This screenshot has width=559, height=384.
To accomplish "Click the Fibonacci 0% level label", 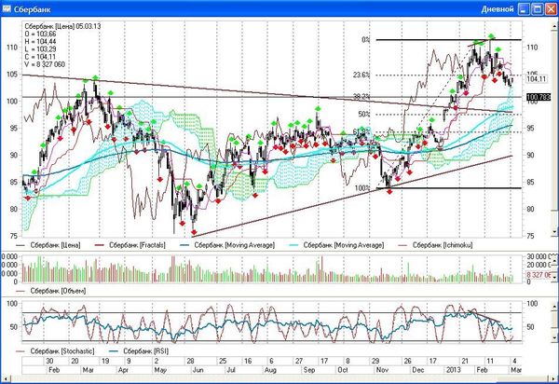I will [366, 40].
